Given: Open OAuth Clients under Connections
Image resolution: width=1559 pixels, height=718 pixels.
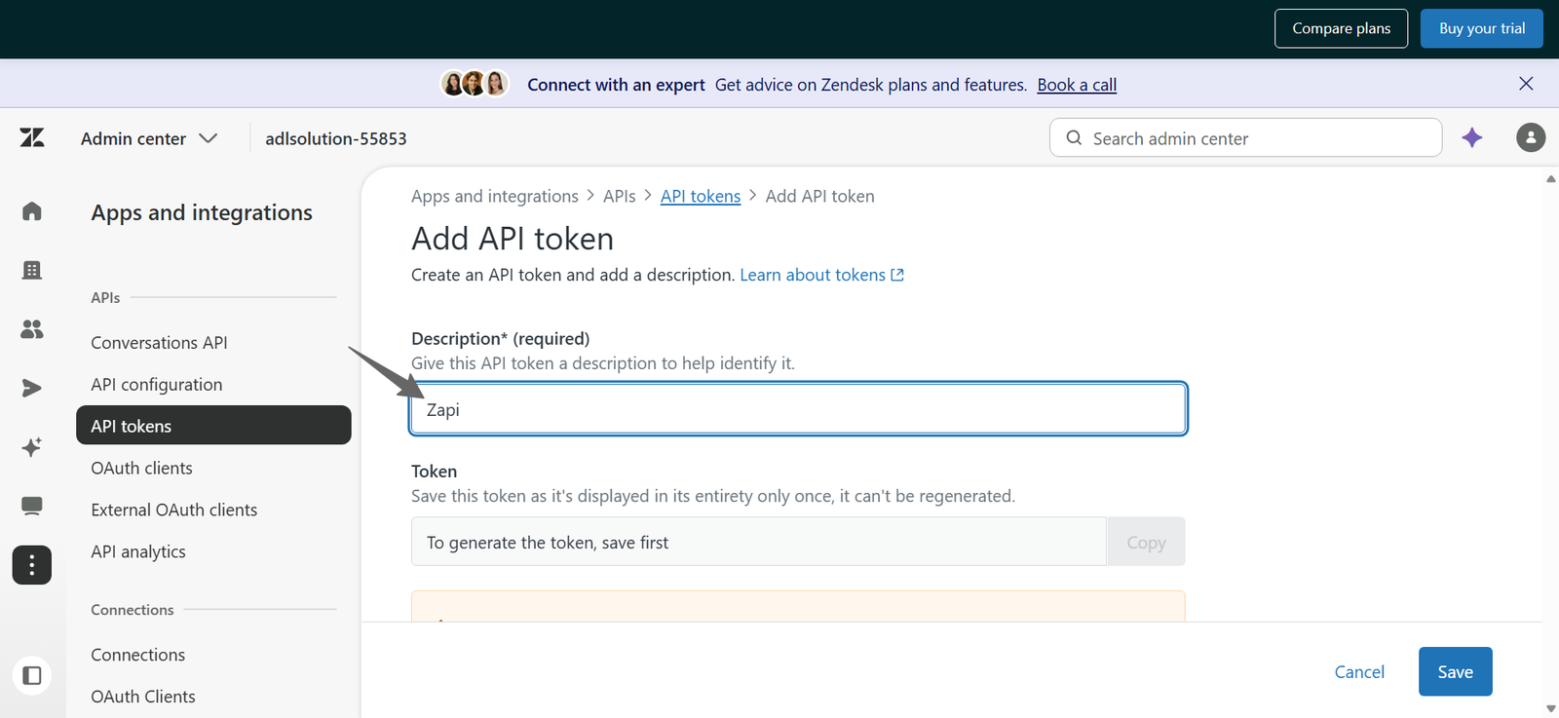Looking at the screenshot, I should pos(142,697).
